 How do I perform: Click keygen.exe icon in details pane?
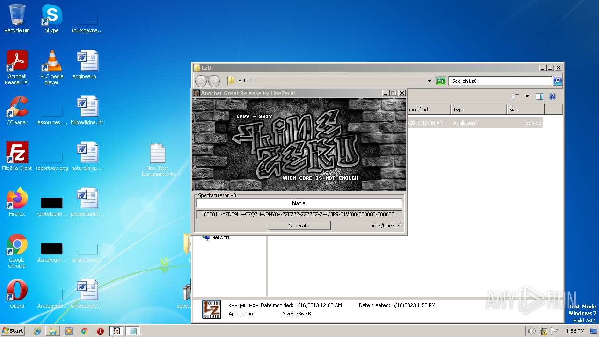pyautogui.click(x=212, y=309)
